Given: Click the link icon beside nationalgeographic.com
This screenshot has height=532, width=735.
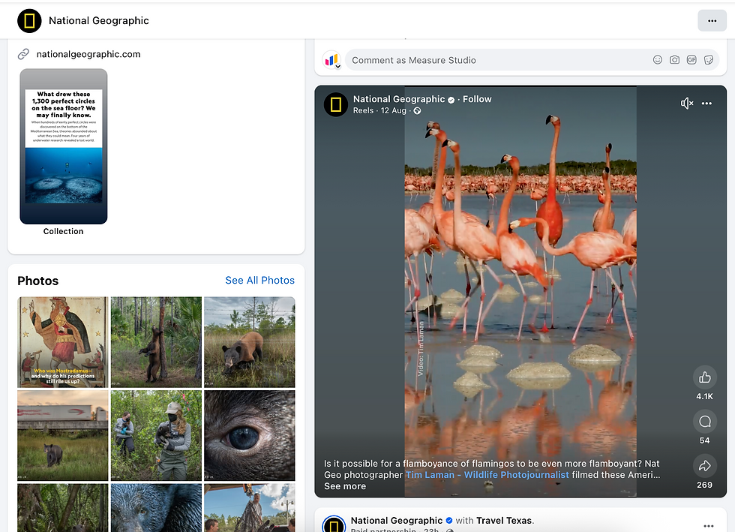Looking at the screenshot, I should point(23,55).
